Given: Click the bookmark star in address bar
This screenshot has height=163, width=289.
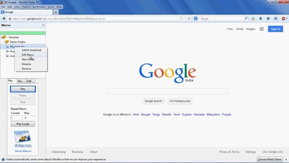Looking at the screenshot, I should (181, 19).
